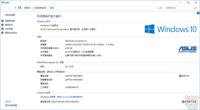Click shield icon beside 變更設定
Screen dimensions: 200x110
coord(180,76)
